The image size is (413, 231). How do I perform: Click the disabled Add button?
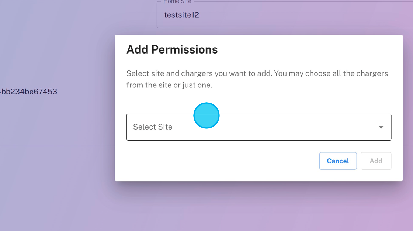tap(376, 161)
